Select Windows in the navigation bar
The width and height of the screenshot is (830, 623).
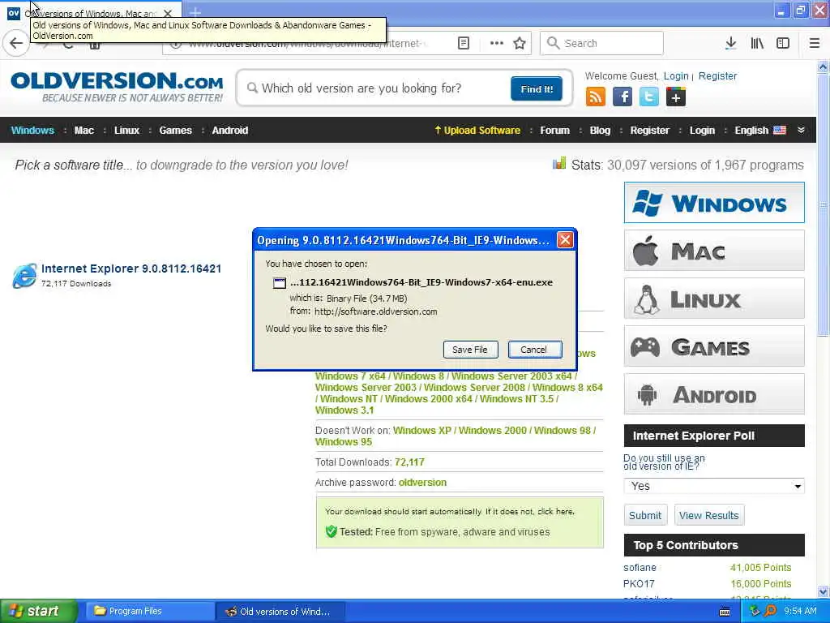tap(32, 131)
